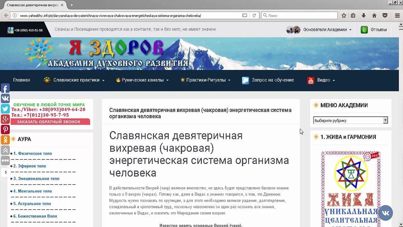Expand Видео menu
This screenshot has height=227, width=403.
point(321,80)
